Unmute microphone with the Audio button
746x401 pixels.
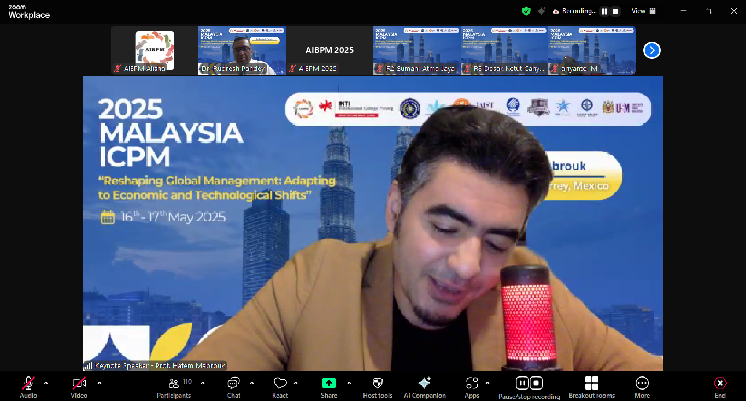click(28, 387)
